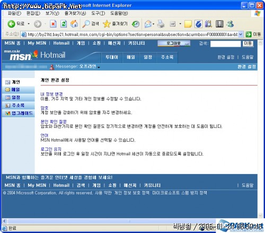Click the green Go arrow icon
The image size is (265, 233).
249,34
